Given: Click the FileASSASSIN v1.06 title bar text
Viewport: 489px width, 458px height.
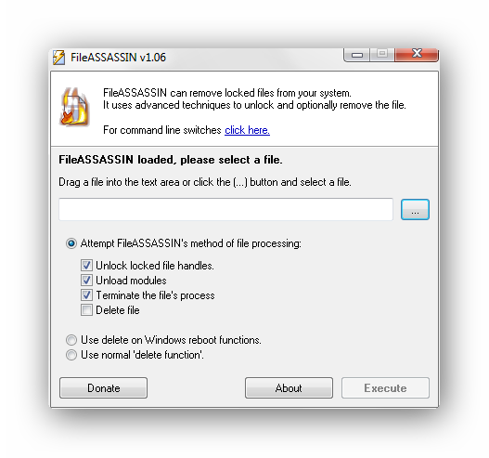Looking at the screenshot, I should 118,58.
